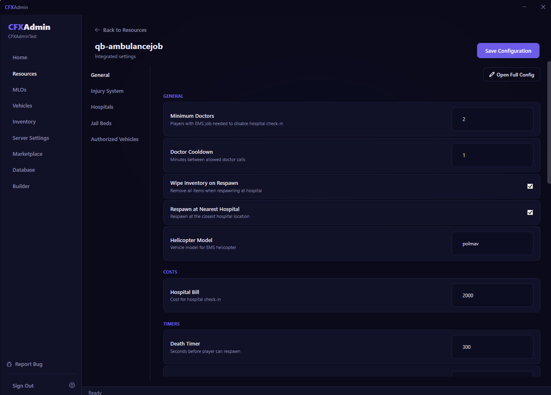Screen dimensions: 551x395
Task: Click the Minimum Doctors input field
Action: point(492,119)
